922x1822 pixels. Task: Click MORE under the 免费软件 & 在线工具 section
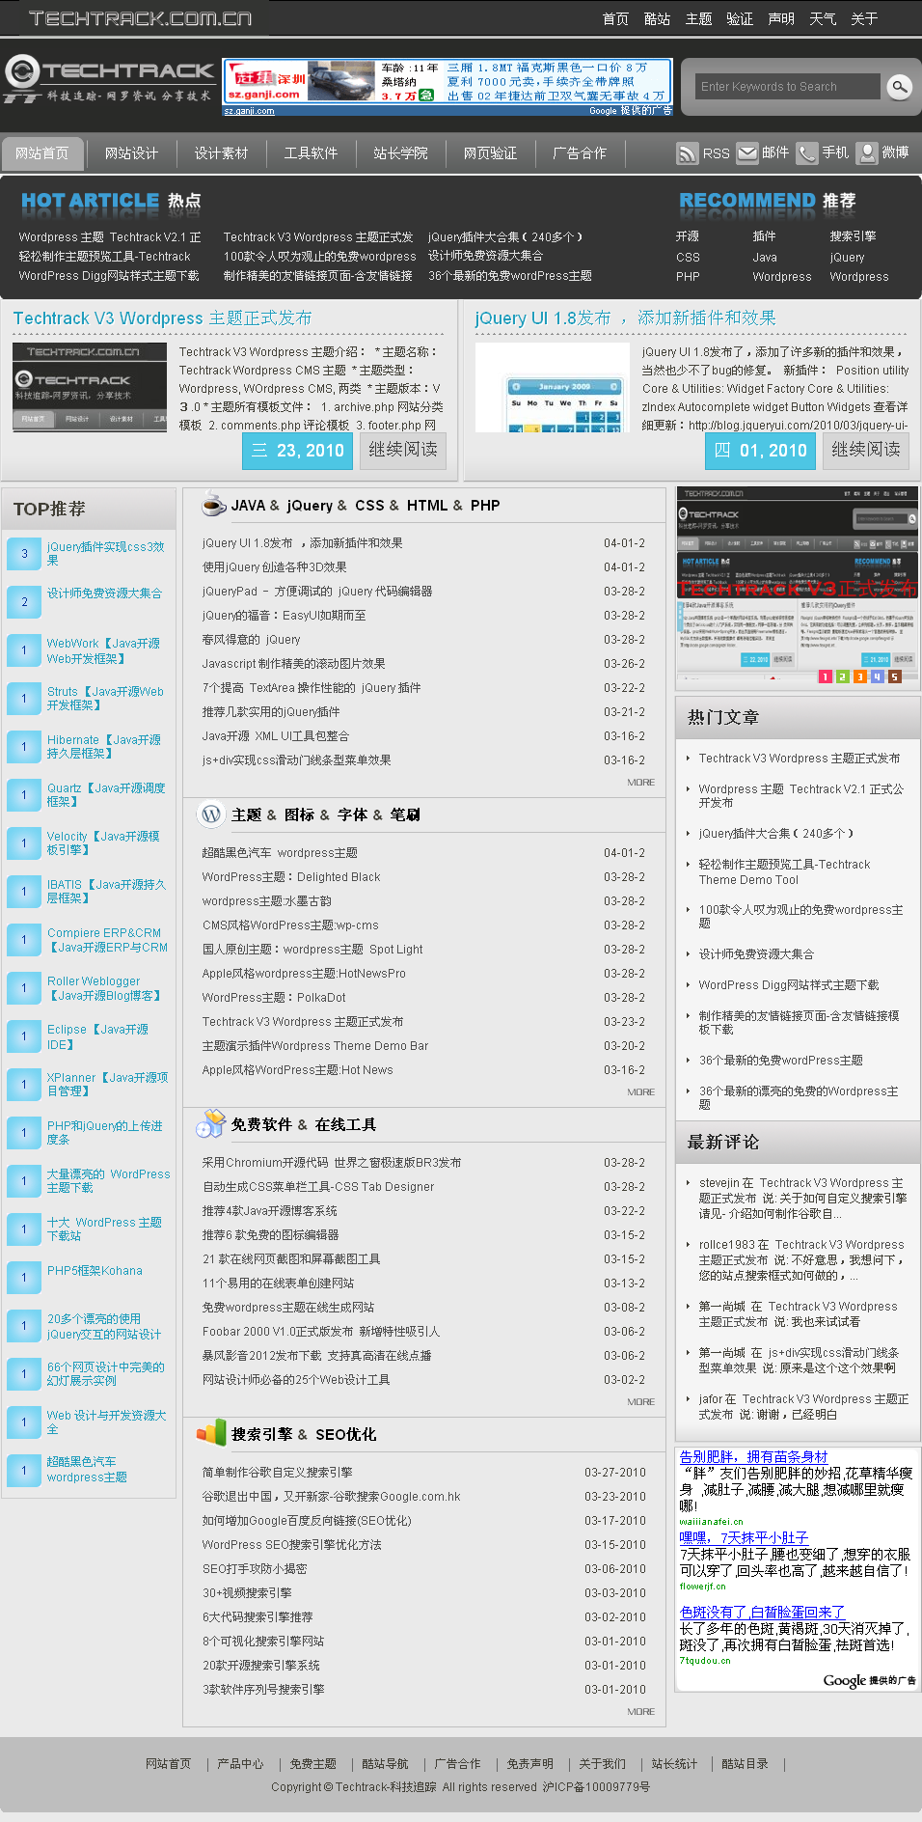[640, 1402]
